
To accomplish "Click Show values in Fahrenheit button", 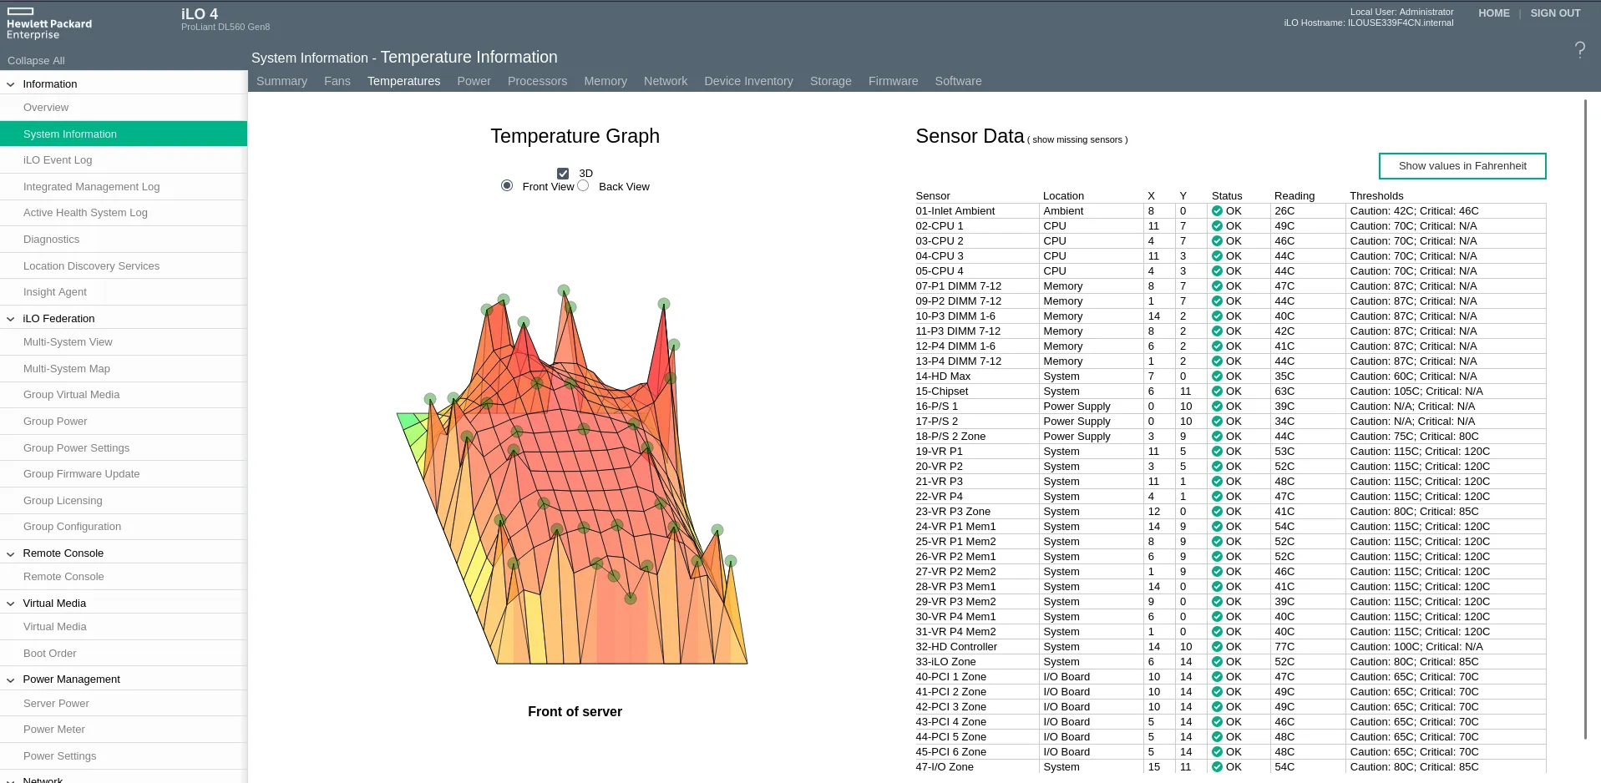I will [1462, 166].
